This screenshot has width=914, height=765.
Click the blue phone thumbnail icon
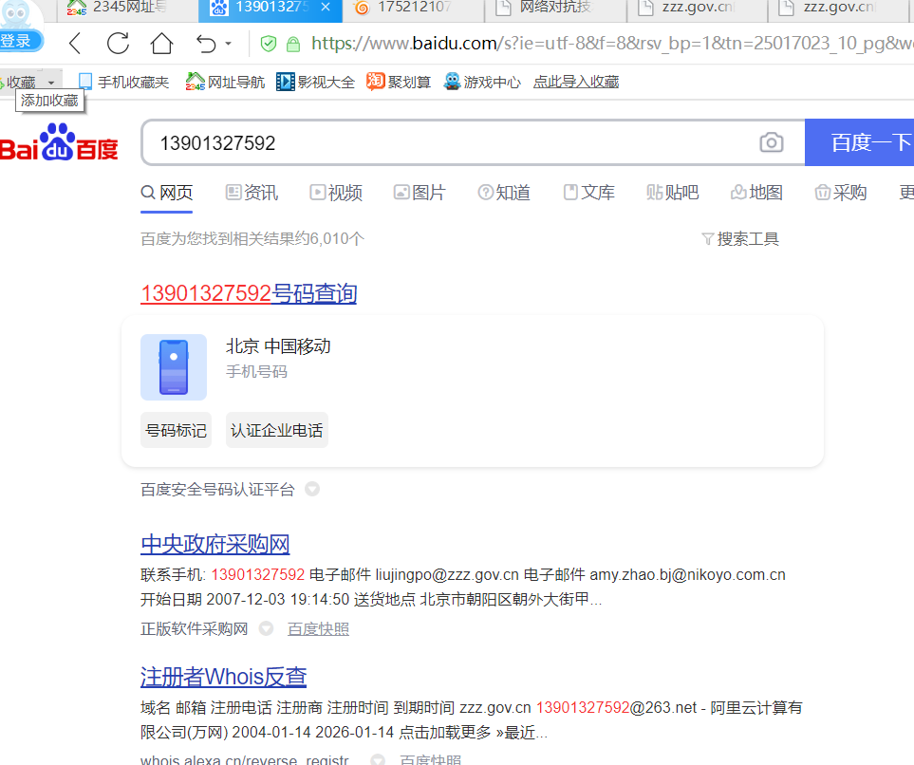(174, 367)
